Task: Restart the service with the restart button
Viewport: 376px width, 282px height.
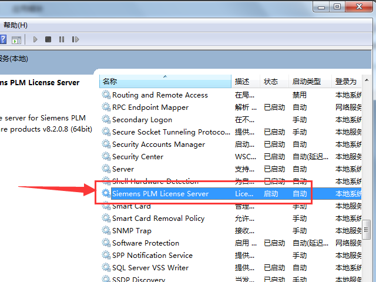Action: coord(75,39)
